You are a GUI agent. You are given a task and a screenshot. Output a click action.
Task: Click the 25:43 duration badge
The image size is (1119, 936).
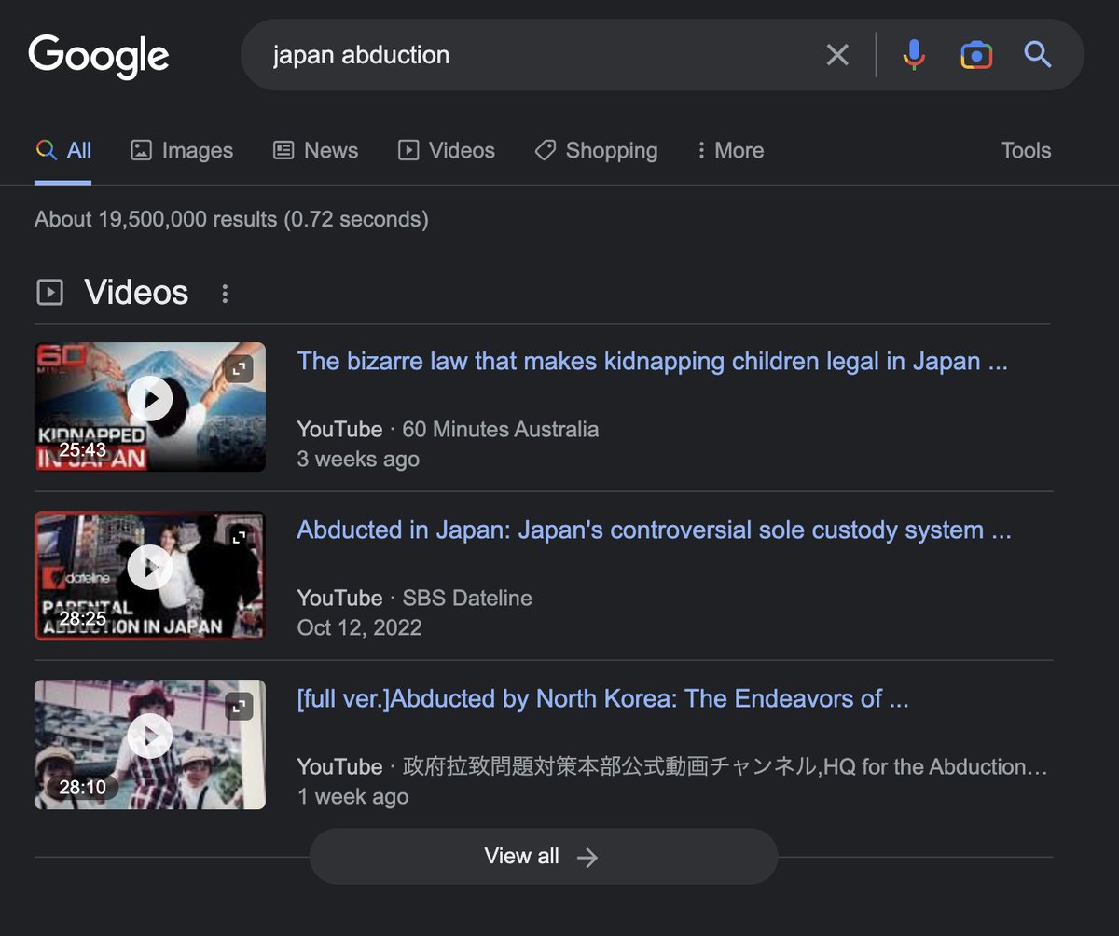coord(82,450)
